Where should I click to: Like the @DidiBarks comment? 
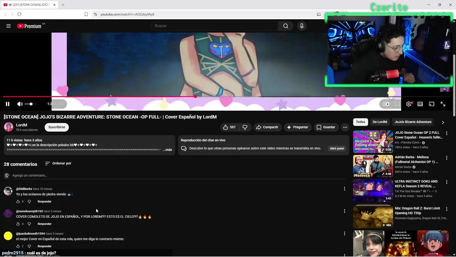coord(18,202)
